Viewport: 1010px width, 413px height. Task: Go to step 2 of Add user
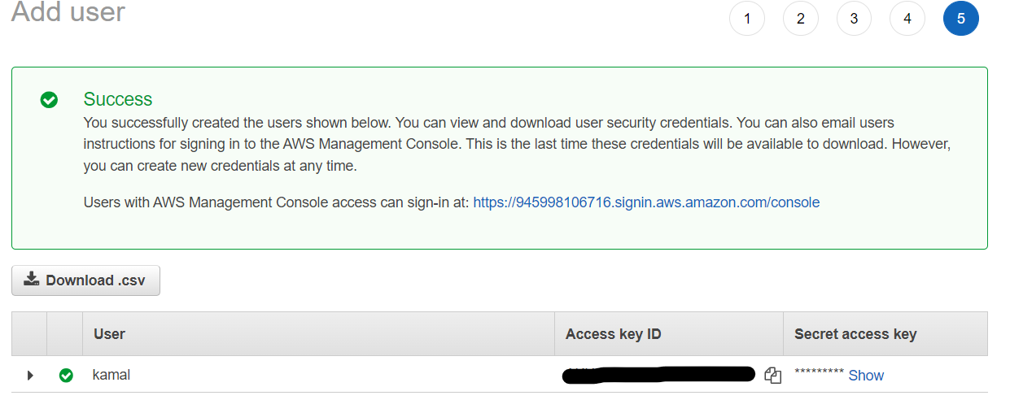[x=801, y=19]
